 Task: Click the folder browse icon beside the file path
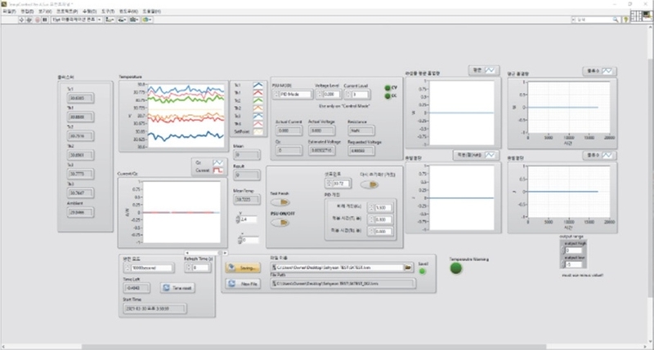[x=408, y=267]
